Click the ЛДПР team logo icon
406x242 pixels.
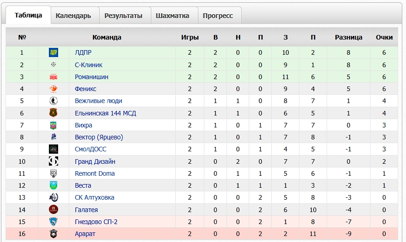pyautogui.click(x=54, y=53)
